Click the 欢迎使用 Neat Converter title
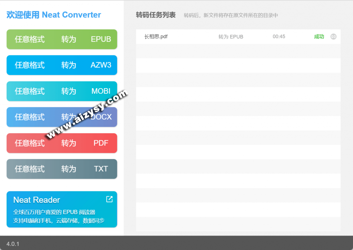 point(54,15)
